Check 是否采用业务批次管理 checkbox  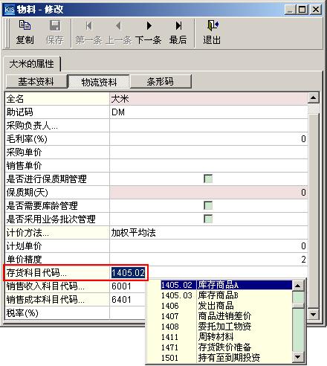(x=208, y=219)
